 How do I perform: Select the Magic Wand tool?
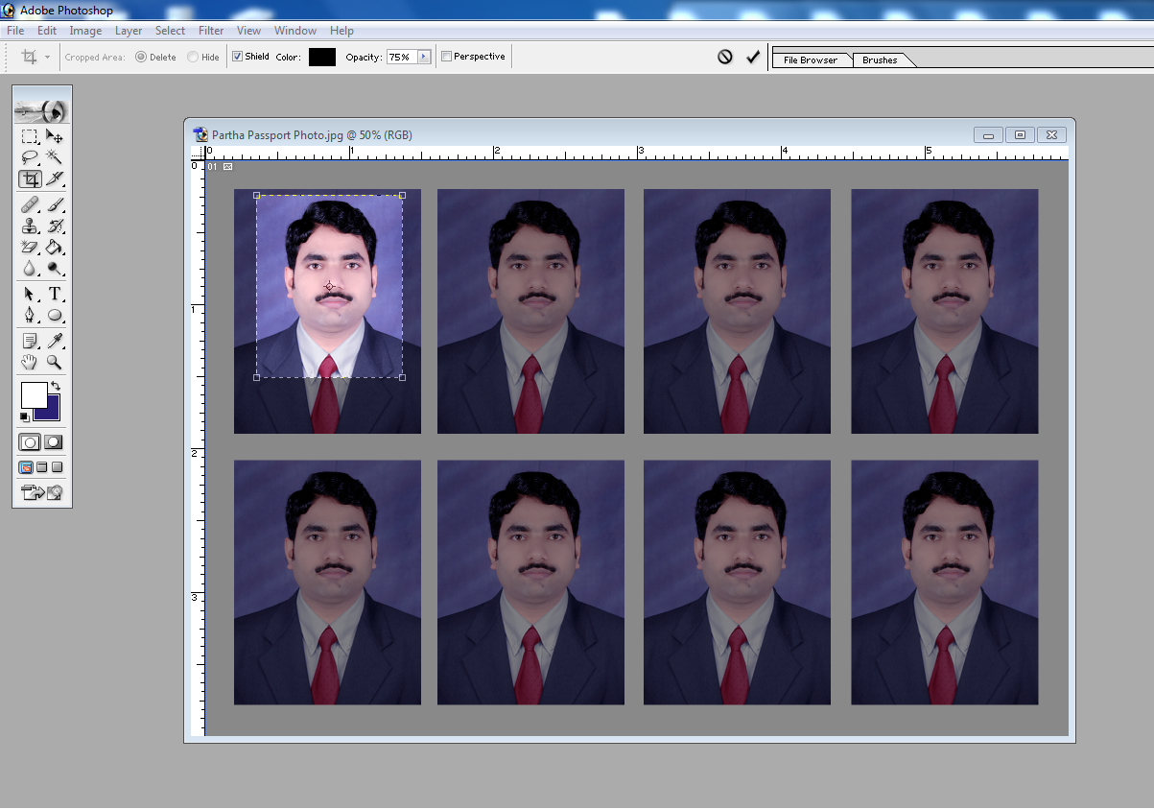[55, 157]
